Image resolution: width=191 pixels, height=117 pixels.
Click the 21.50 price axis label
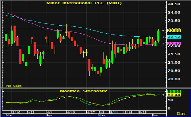(174, 54)
